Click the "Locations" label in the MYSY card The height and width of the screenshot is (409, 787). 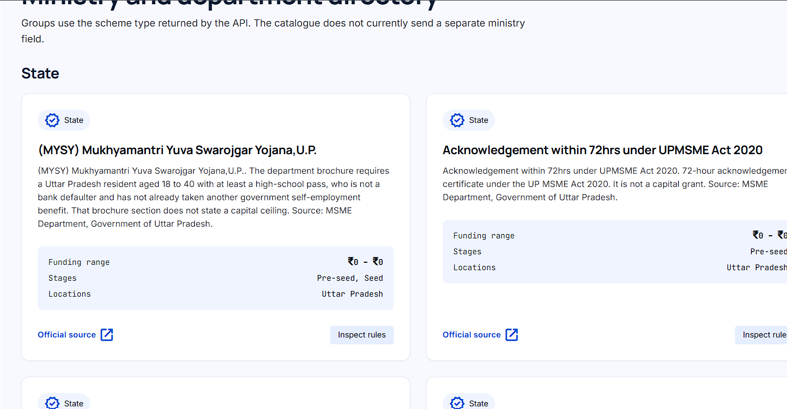[70, 294]
